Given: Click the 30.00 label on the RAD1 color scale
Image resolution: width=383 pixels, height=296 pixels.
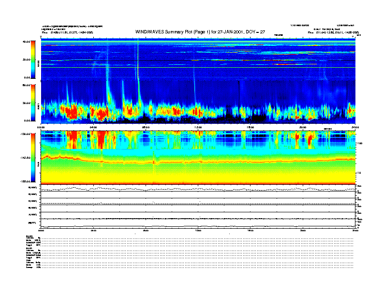Looking at the screenshot, I should coord(26,103).
